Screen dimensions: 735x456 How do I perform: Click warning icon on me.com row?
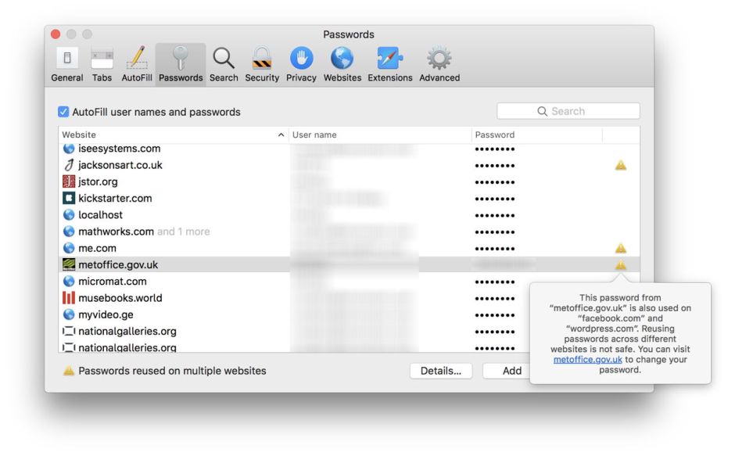(x=620, y=248)
